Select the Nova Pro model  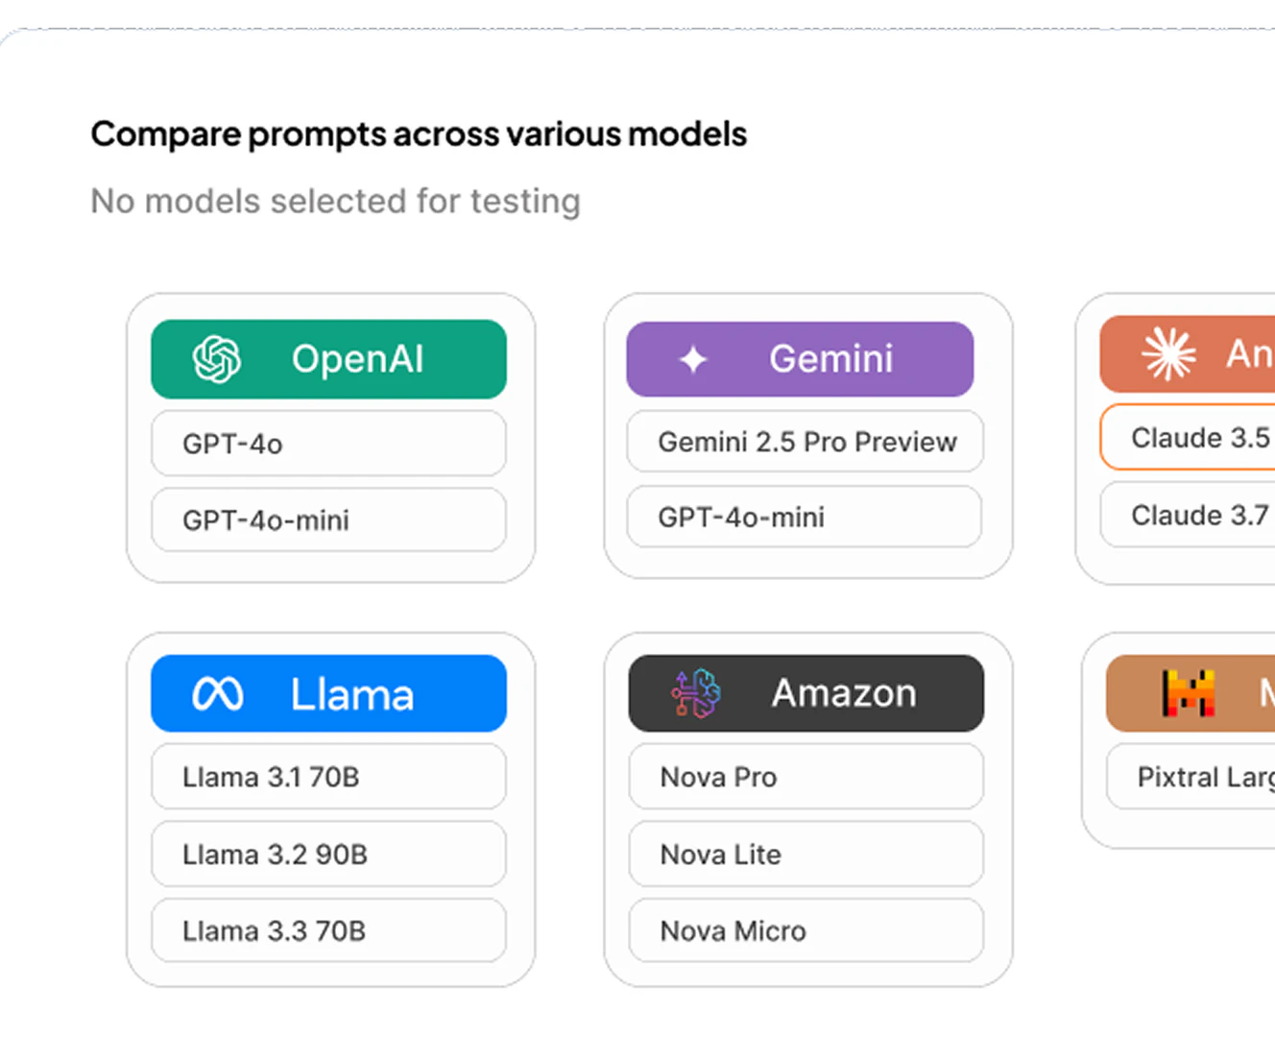(x=806, y=777)
